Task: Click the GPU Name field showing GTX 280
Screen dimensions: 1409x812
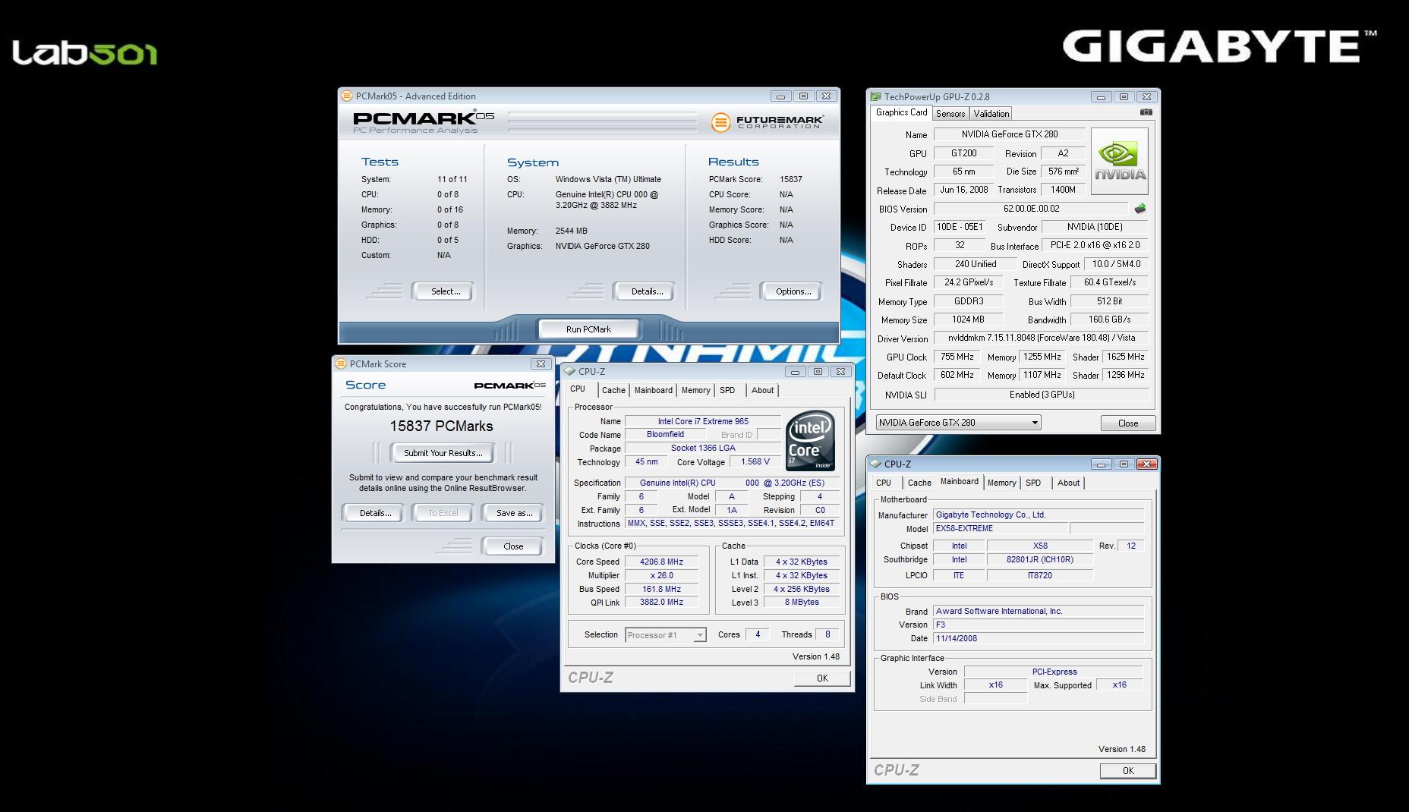Action: pyautogui.click(x=1009, y=134)
